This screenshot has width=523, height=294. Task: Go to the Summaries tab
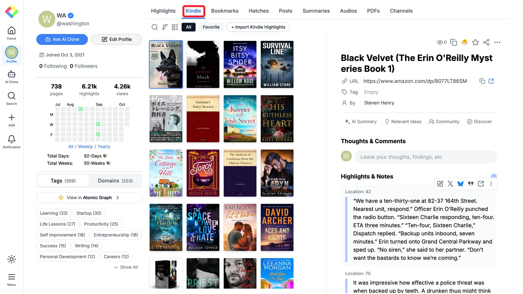tap(316, 11)
